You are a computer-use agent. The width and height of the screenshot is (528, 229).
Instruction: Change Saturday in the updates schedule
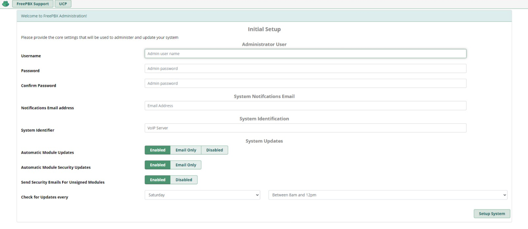[202, 195]
